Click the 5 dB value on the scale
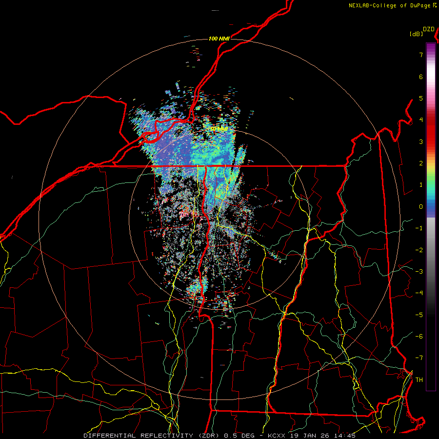439x439 pixels. tap(421, 98)
